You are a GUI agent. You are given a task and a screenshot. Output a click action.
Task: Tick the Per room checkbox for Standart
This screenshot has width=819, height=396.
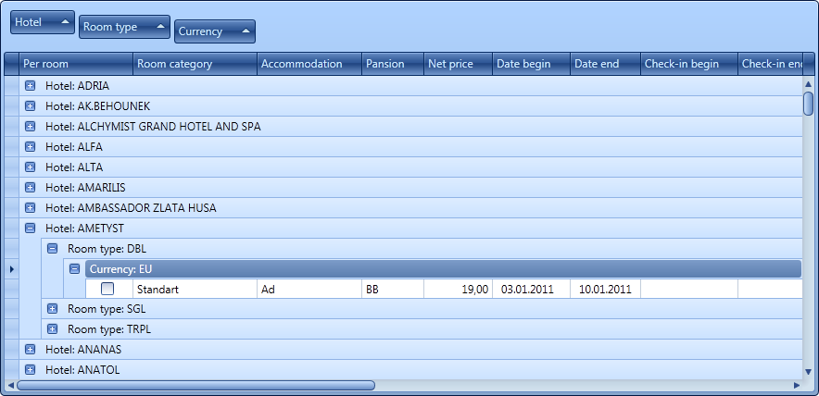click(107, 289)
